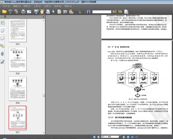Viewport: 173px width, 139px height.
Task: Click the camera Snapshot tool
Action: click(65, 12)
